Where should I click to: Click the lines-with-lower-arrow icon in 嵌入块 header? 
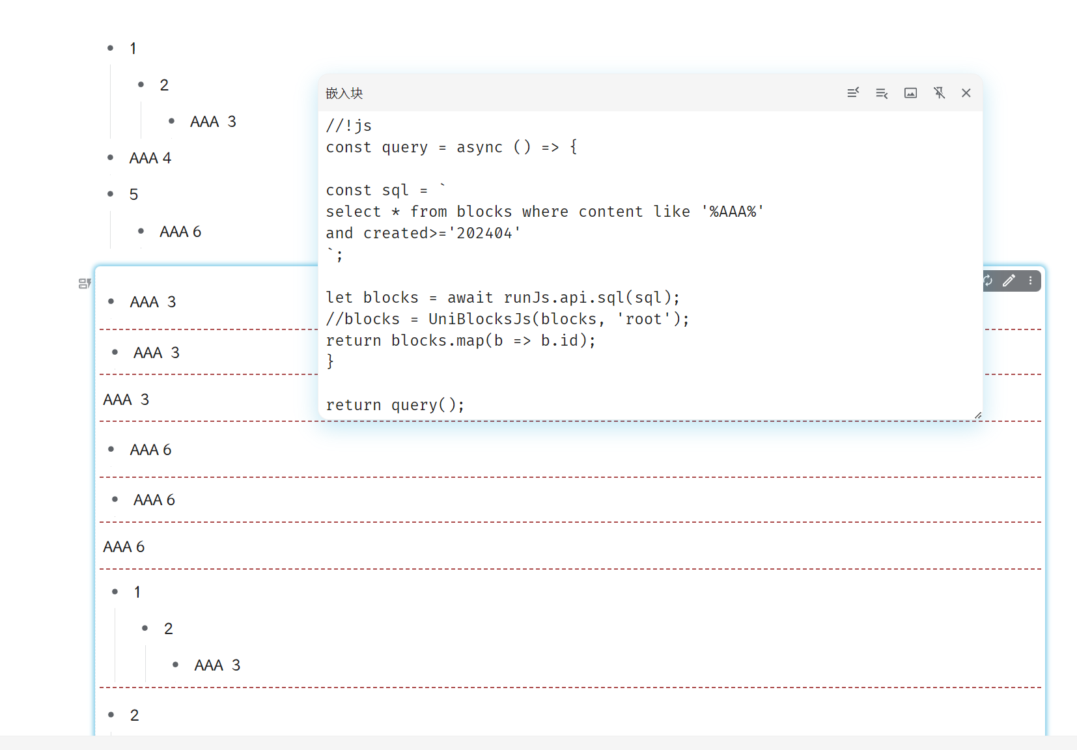(882, 93)
